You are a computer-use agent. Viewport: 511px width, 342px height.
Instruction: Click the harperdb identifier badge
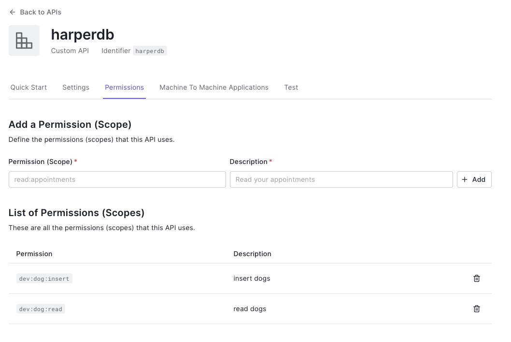(150, 51)
